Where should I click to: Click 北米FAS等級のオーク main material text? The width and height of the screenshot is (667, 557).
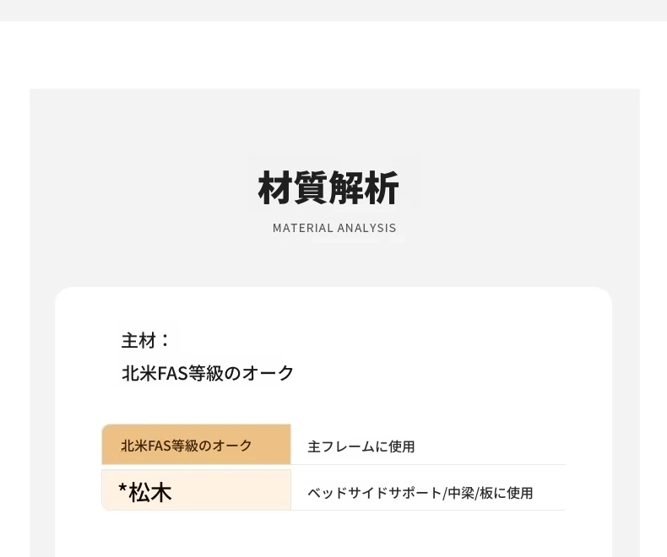point(208,373)
